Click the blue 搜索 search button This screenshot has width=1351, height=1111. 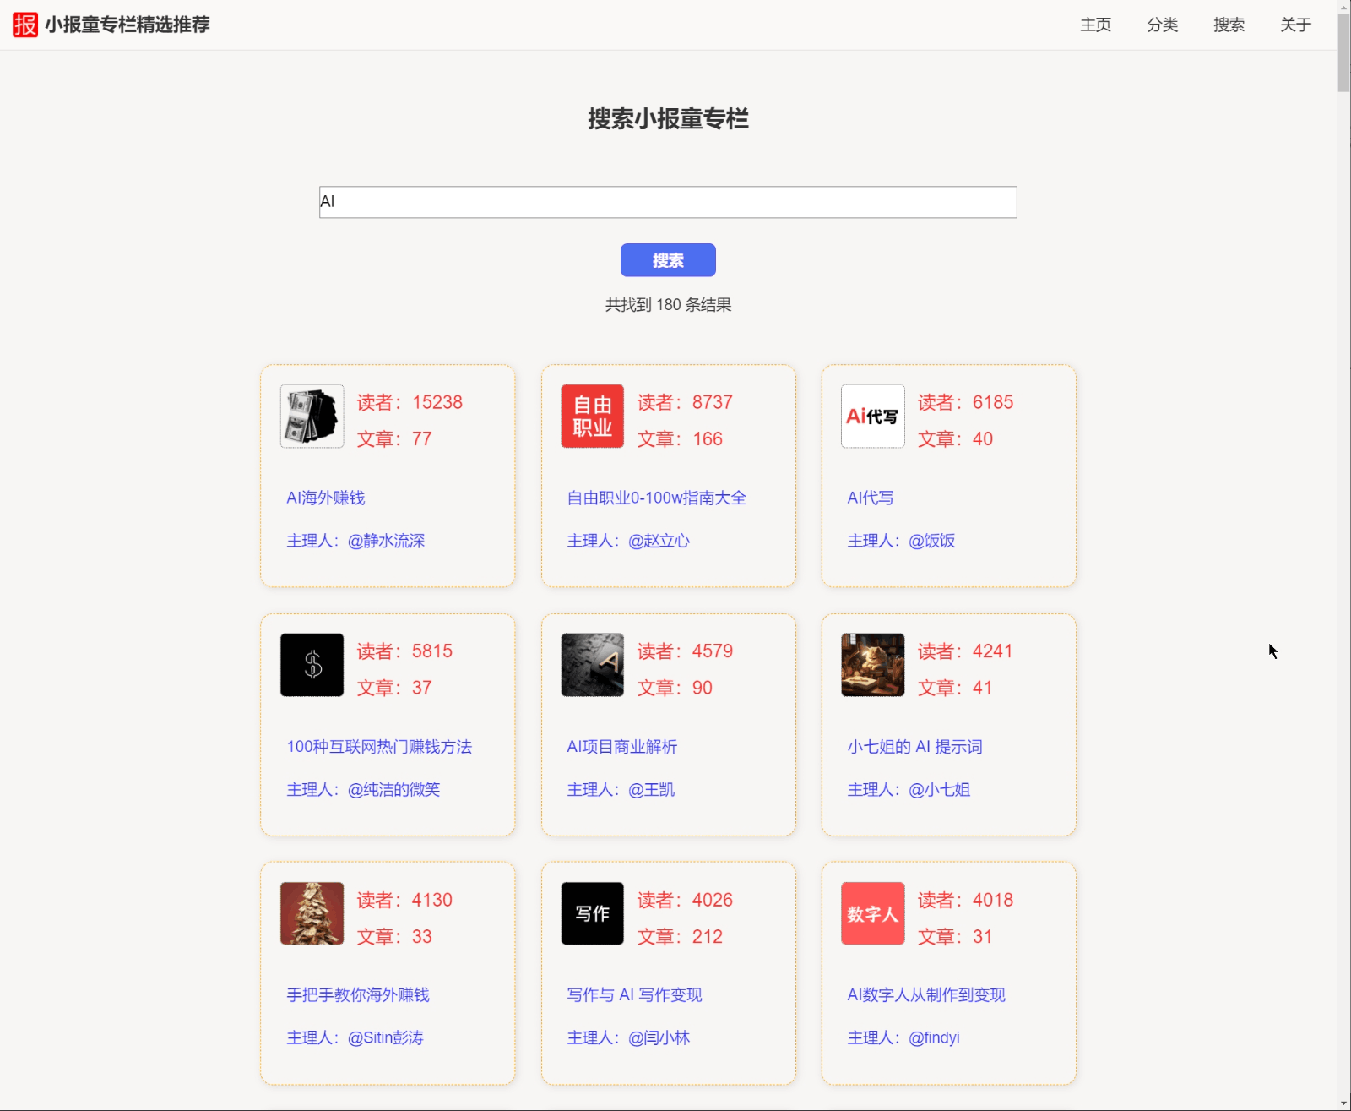pyautogui.click(x=668, y=260)
